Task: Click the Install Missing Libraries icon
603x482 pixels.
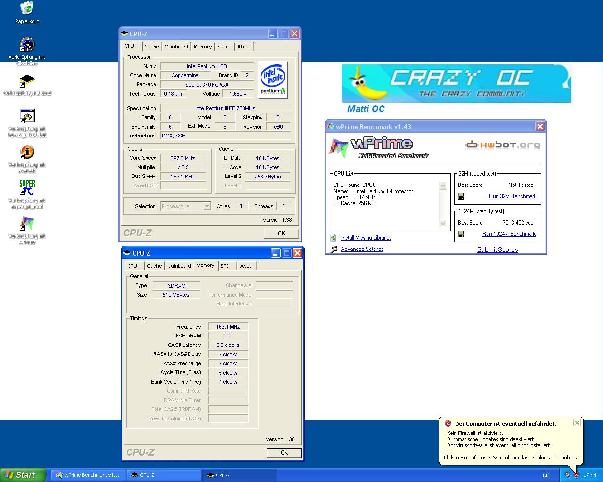Action: point(334,238)
